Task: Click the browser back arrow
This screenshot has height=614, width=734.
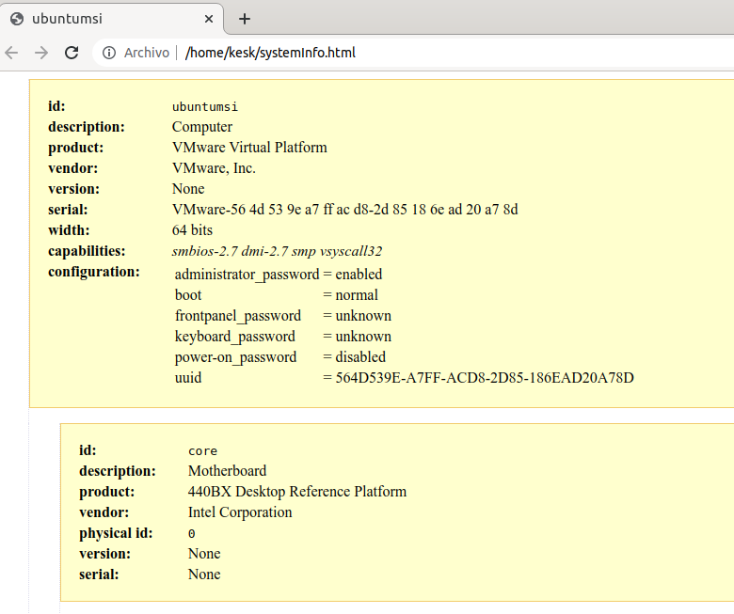Action: pyautogui.click(x=11, y=53)
